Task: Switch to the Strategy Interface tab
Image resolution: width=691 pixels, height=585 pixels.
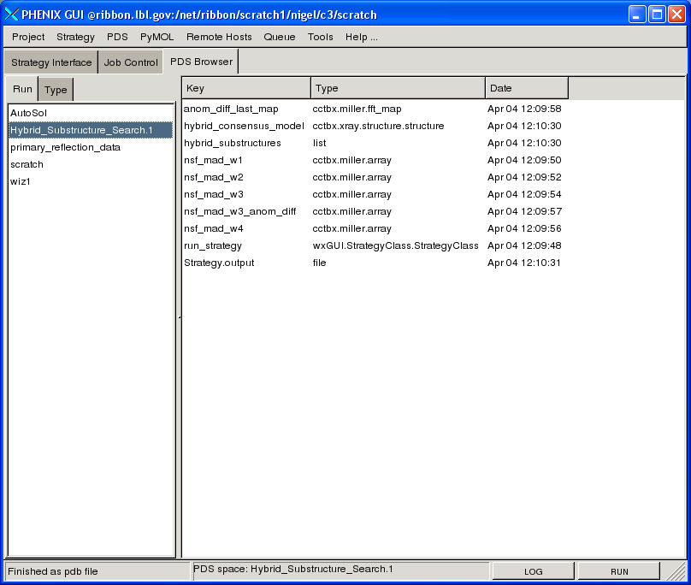Action: tap(51, 62)
